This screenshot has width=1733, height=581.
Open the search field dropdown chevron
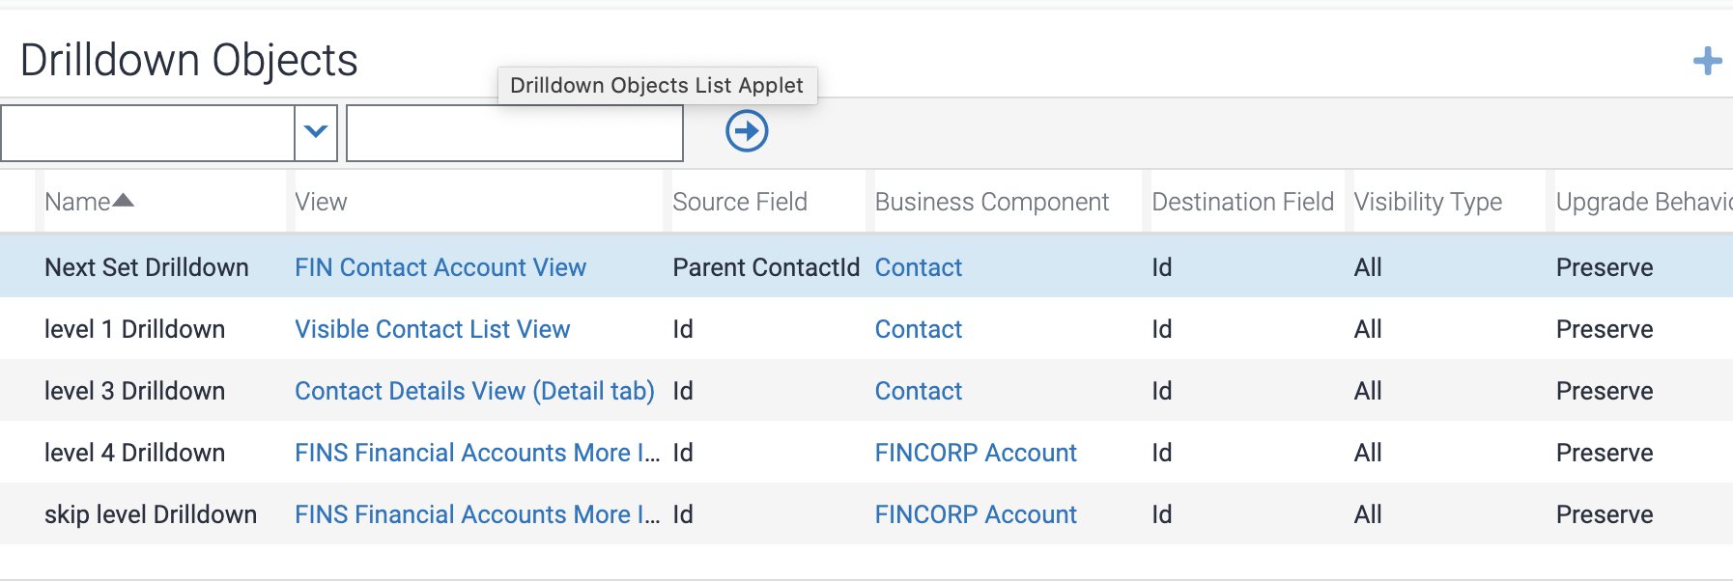316,132
